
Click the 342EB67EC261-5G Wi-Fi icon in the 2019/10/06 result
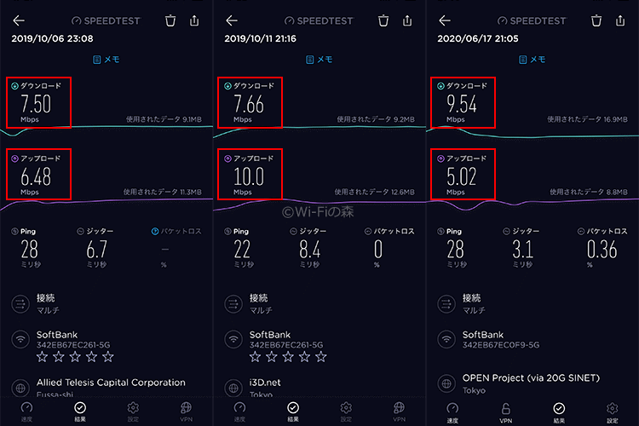pos(20,339)
